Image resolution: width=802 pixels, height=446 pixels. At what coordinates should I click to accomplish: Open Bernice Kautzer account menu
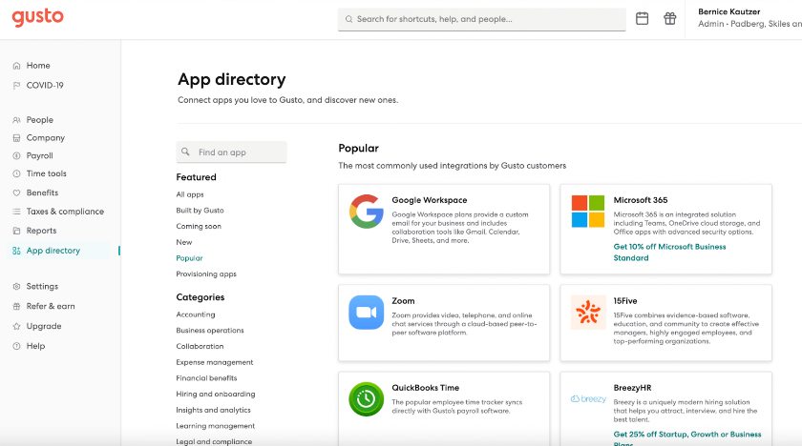(749, 18)
